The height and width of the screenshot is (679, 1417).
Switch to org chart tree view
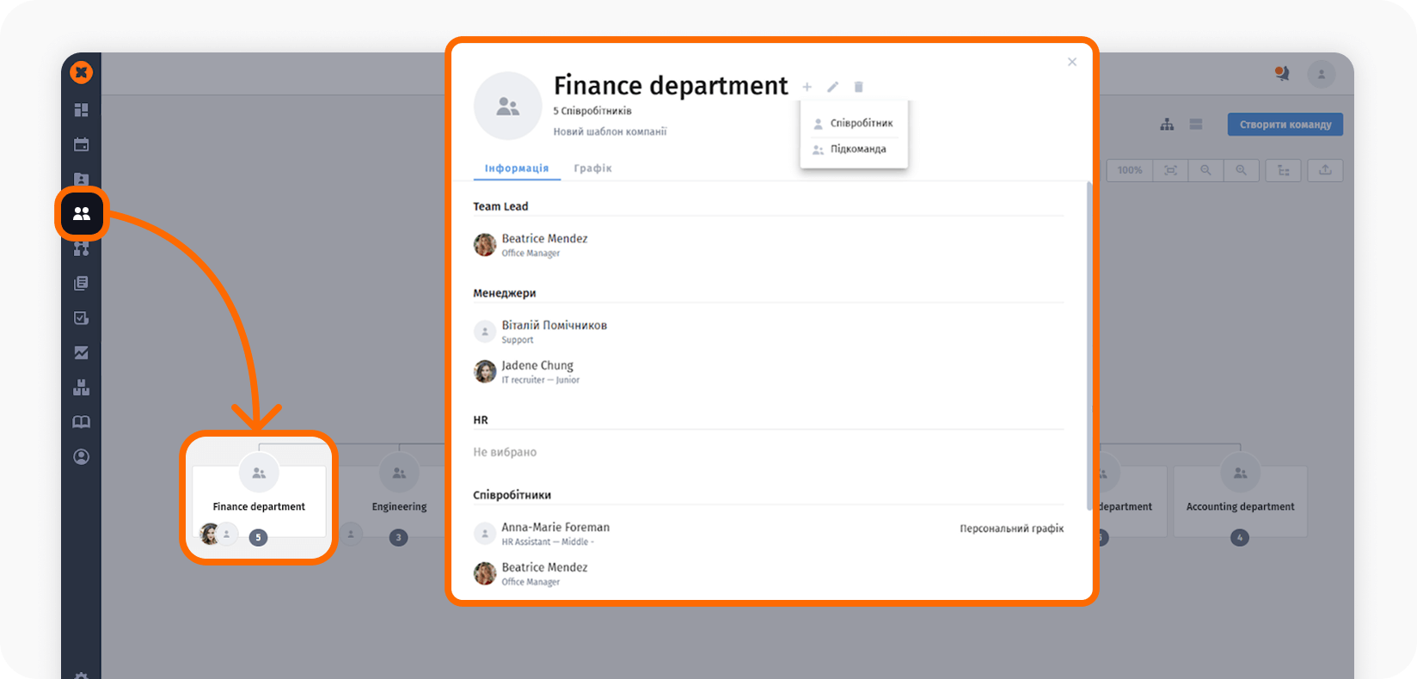(1167, 125)
